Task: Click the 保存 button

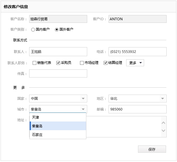Action: pos(152,149)
